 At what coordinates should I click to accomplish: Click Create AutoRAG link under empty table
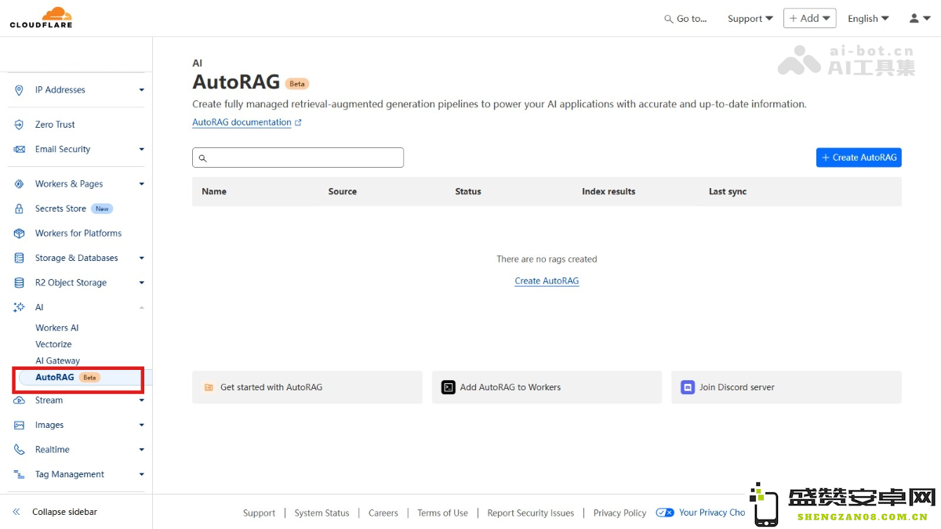coord(547,281)
